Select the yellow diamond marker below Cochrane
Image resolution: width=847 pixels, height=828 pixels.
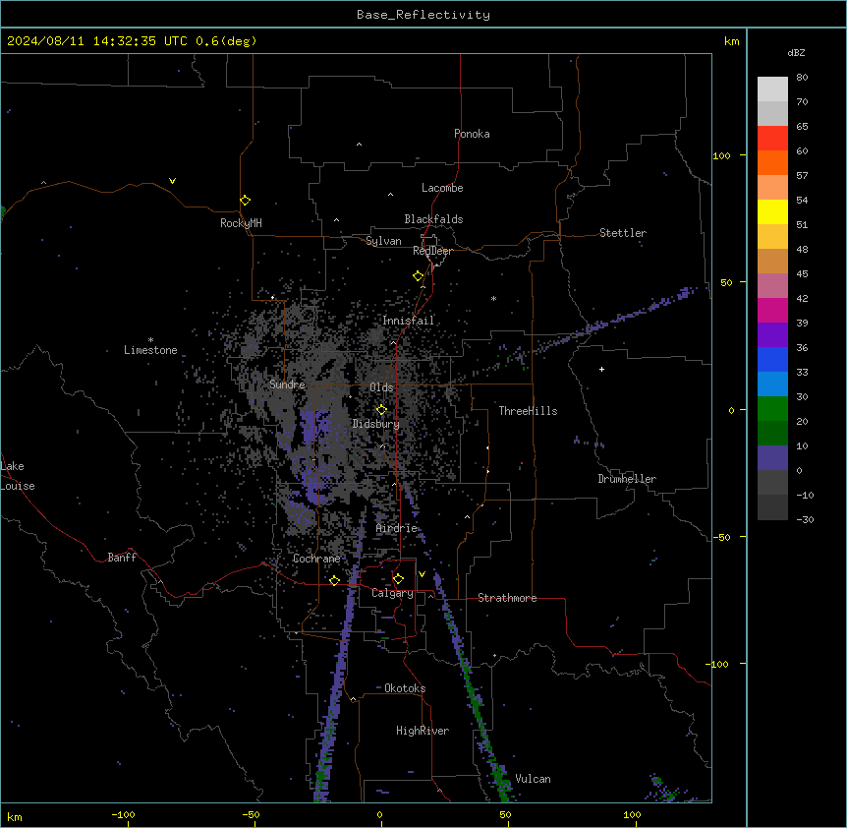click(x=335, y=580)
